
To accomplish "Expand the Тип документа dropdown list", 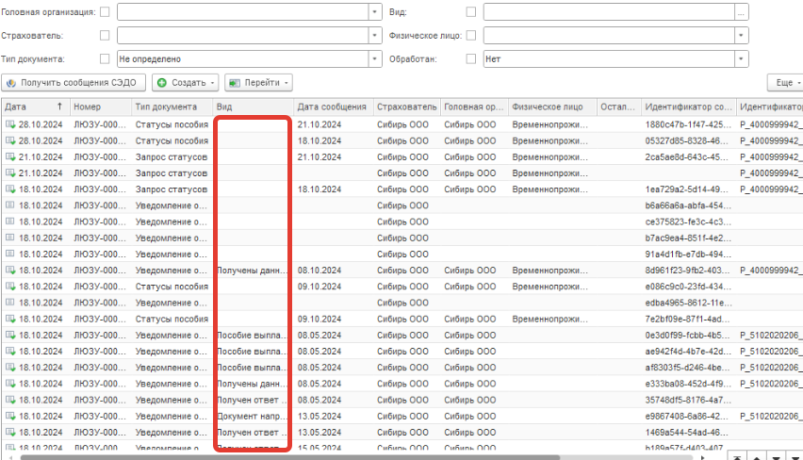I will [374, 58].
